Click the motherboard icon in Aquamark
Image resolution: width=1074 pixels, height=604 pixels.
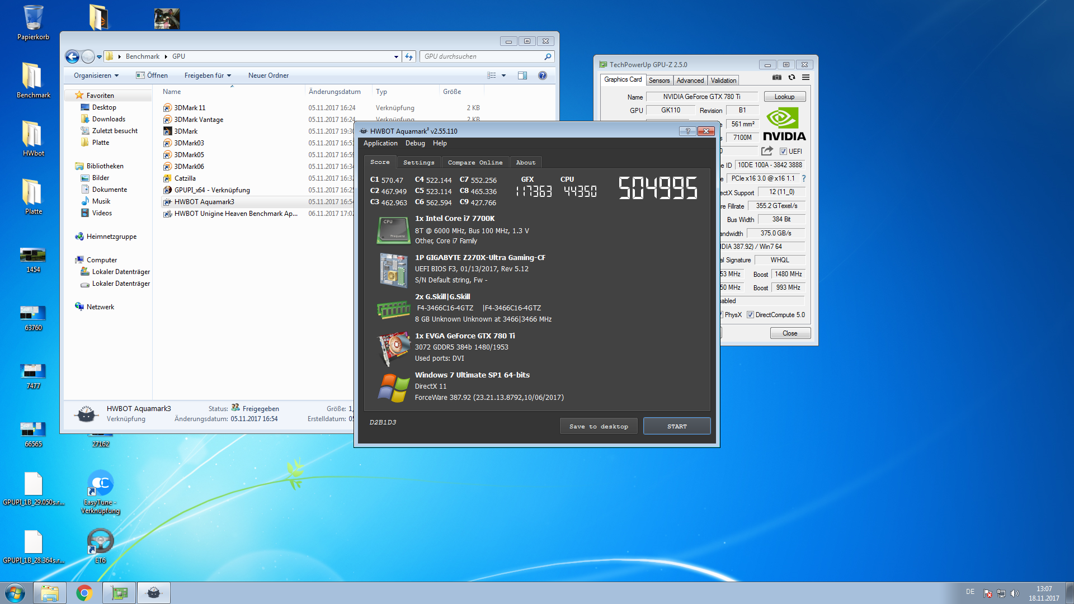click(x=393, y=270)
